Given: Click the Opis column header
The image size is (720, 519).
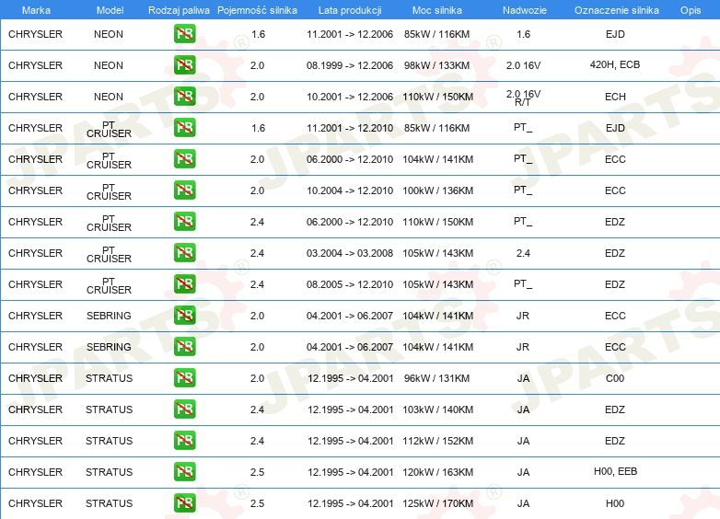Looking at the screenshot, I should [690, 10].
